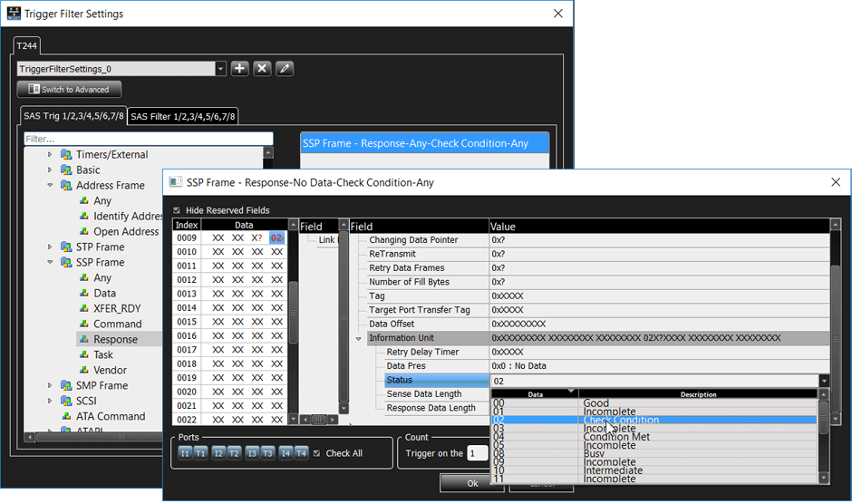
Task: Switch to SAS Filter tab
Action: tap(183, 116)
